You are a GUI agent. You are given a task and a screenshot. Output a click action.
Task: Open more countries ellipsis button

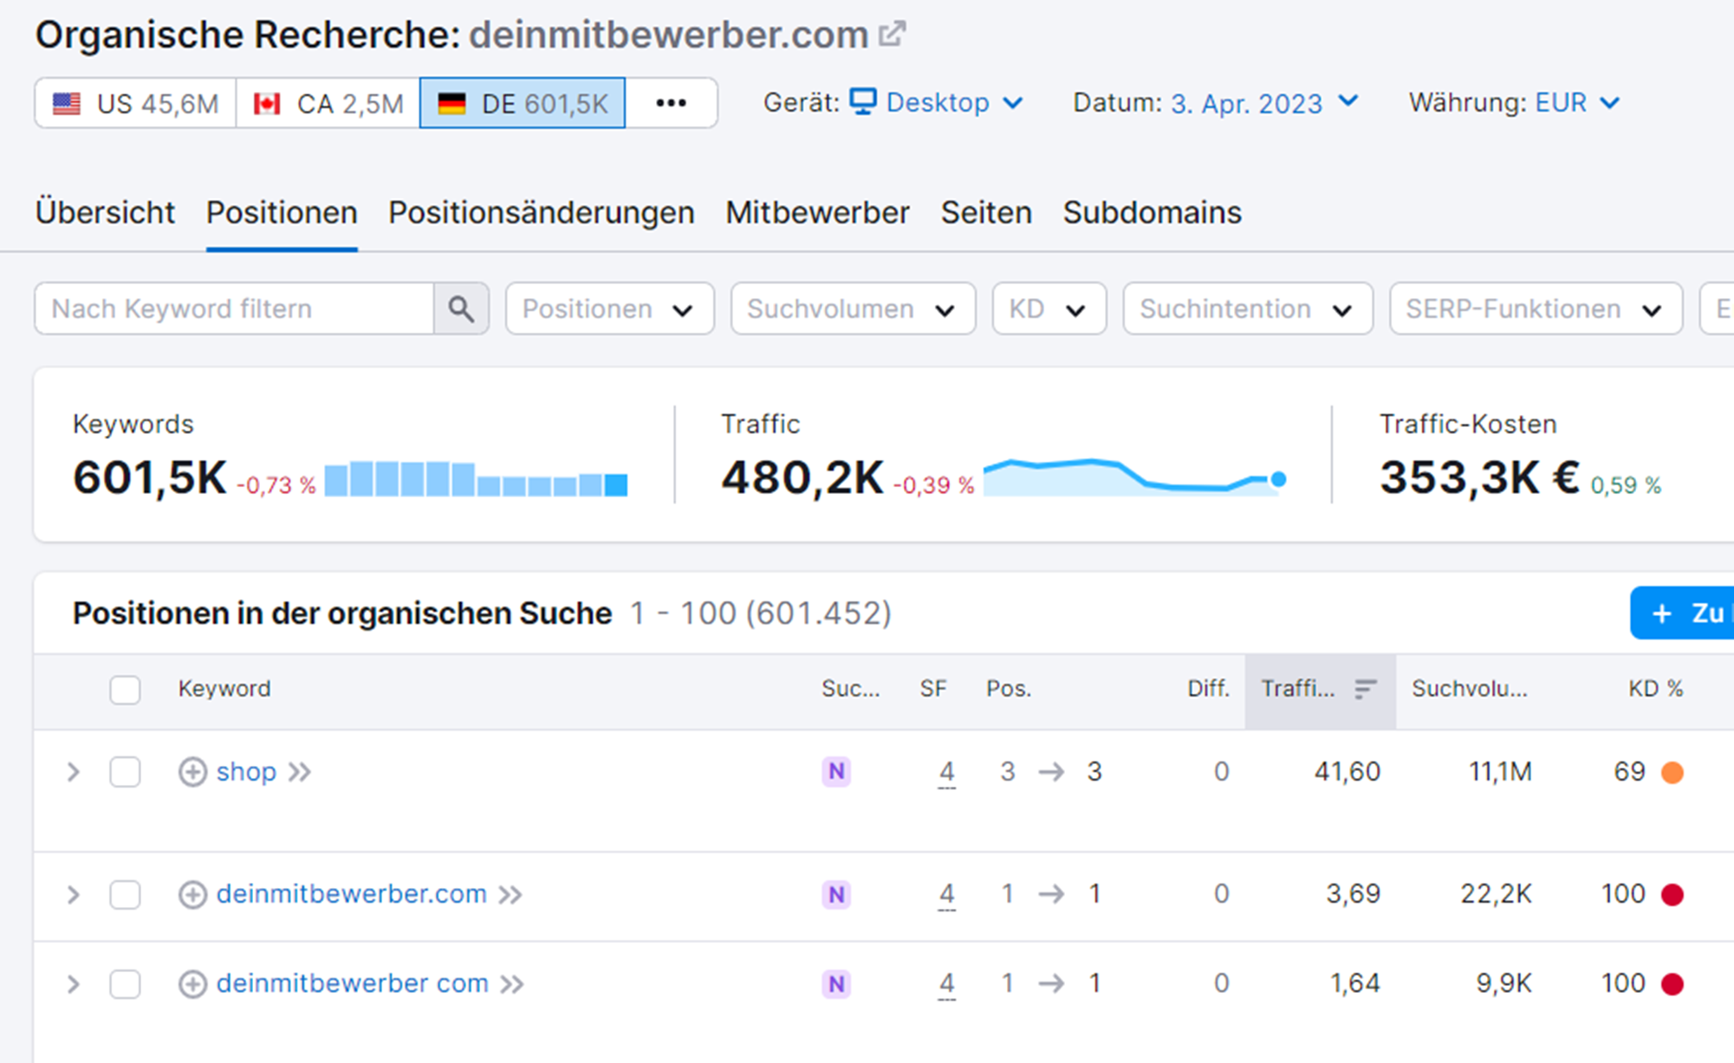pyautogui.click(x=671, y=103)
